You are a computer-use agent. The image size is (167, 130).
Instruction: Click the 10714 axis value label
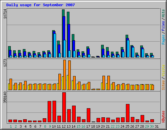[5, 14]
